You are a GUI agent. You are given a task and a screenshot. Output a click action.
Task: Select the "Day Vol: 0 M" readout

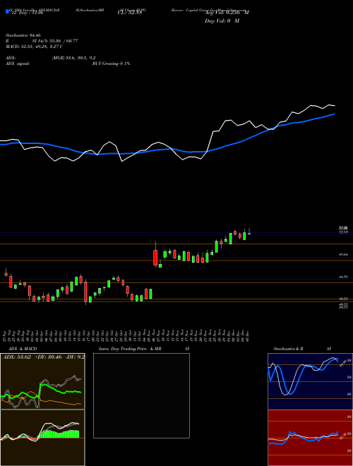click(x=222, y=21)
